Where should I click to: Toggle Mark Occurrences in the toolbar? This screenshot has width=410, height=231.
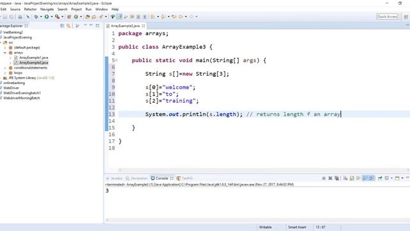(x=119, y=17)
